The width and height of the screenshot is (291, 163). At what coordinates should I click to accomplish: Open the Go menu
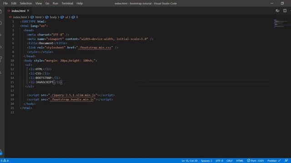47,3
